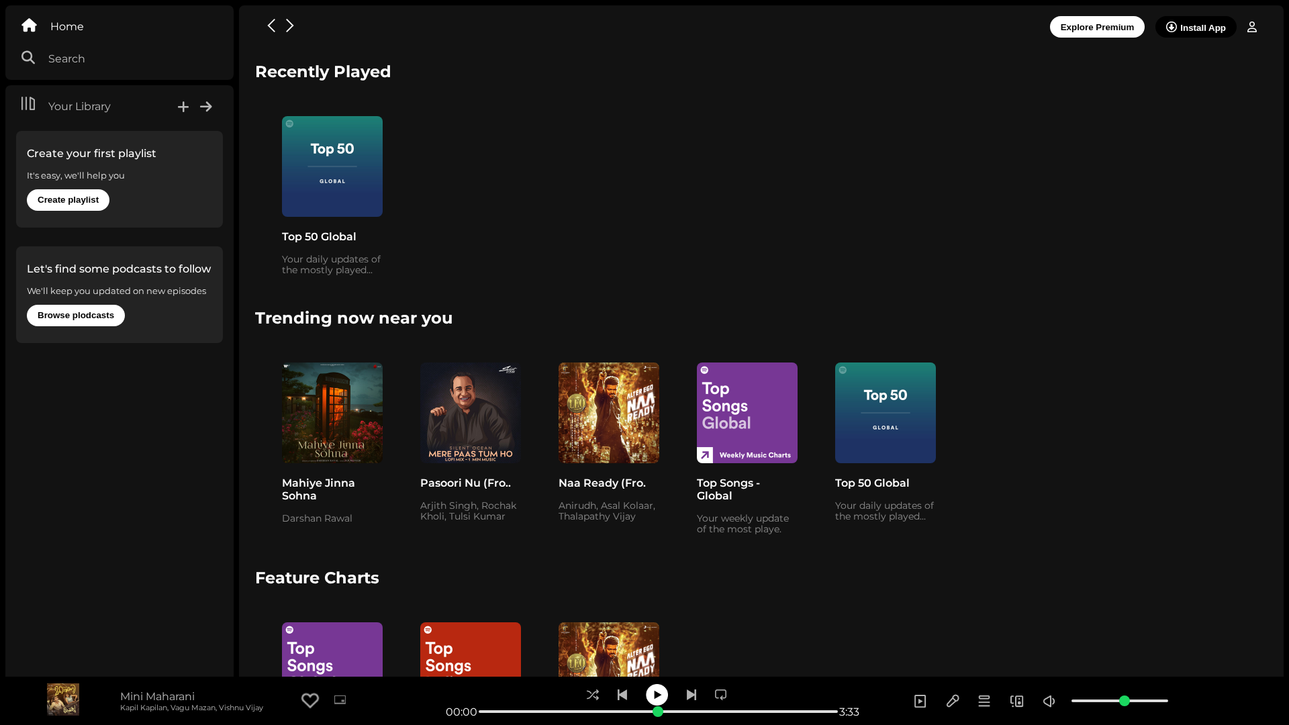Click Top 50 Global title in Trending
Viewport: 1289px width, 725px height.
(x=872, y=483)
